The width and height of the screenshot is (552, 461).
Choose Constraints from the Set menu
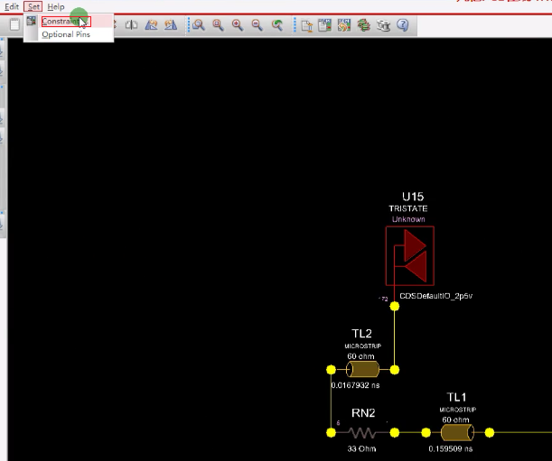coord(63,21)
